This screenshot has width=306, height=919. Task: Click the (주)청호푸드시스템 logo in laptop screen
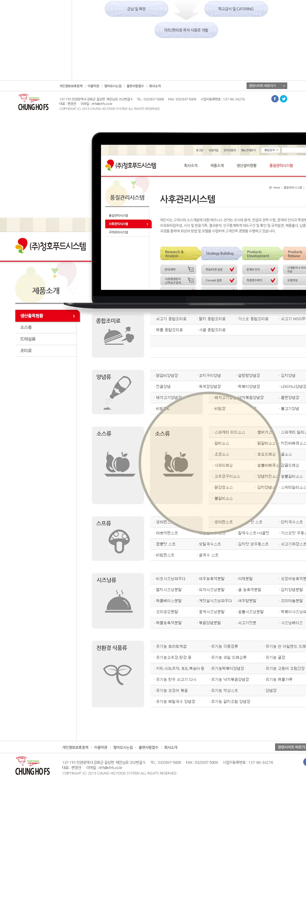click(131, 165)
